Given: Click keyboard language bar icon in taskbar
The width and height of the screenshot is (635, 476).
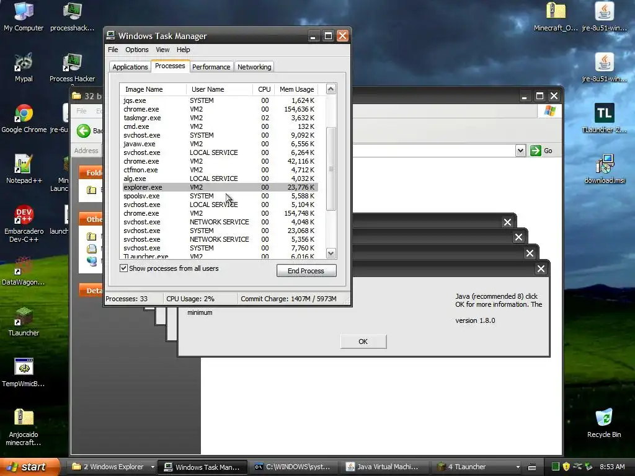Looking at the screenshot, I should pyautogui.click(x=532, y=467).
